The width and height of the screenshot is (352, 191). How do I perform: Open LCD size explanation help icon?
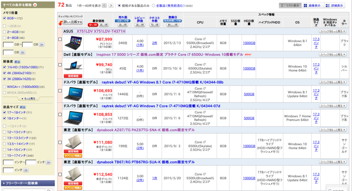pos(23,107)
